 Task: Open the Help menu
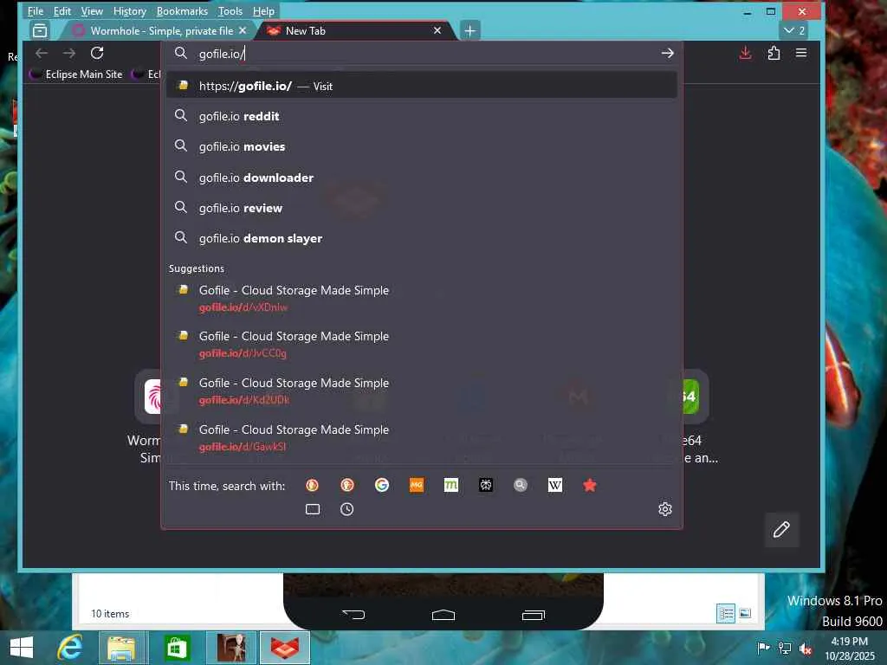pos(263,11)
